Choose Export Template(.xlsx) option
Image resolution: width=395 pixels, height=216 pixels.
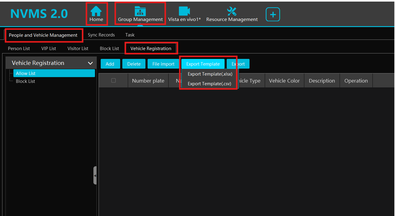click(x=210, y=74)
